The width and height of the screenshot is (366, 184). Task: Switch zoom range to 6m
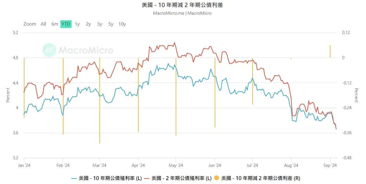[x=55, y=24]
